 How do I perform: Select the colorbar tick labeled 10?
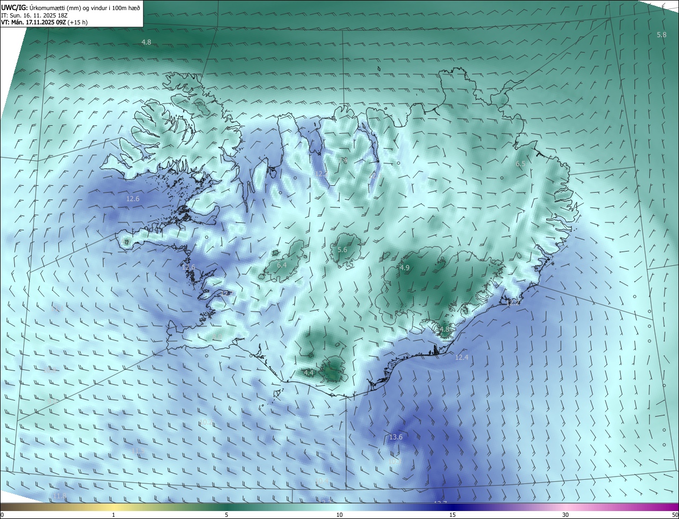[x=339, y=515]
